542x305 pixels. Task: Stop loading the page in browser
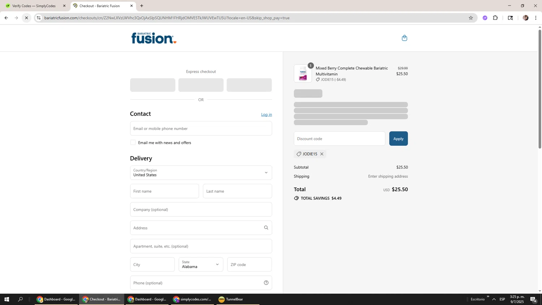[x=26, y=18]
